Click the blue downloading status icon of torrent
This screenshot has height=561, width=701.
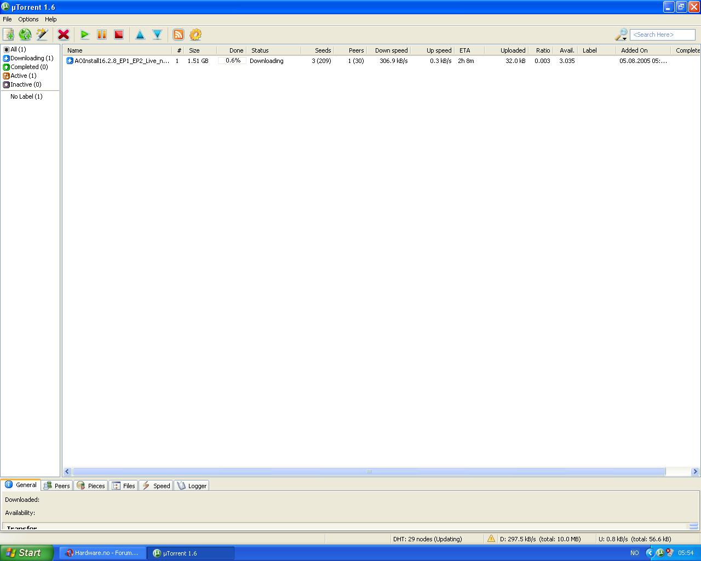point(70,61)
